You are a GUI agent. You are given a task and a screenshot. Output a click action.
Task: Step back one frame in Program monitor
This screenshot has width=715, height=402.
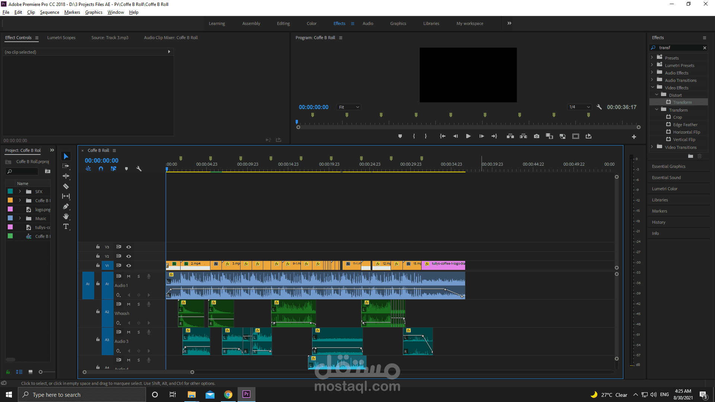455,136
